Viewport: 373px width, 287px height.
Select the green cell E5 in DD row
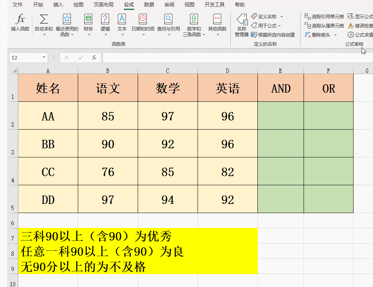point(281,199)
